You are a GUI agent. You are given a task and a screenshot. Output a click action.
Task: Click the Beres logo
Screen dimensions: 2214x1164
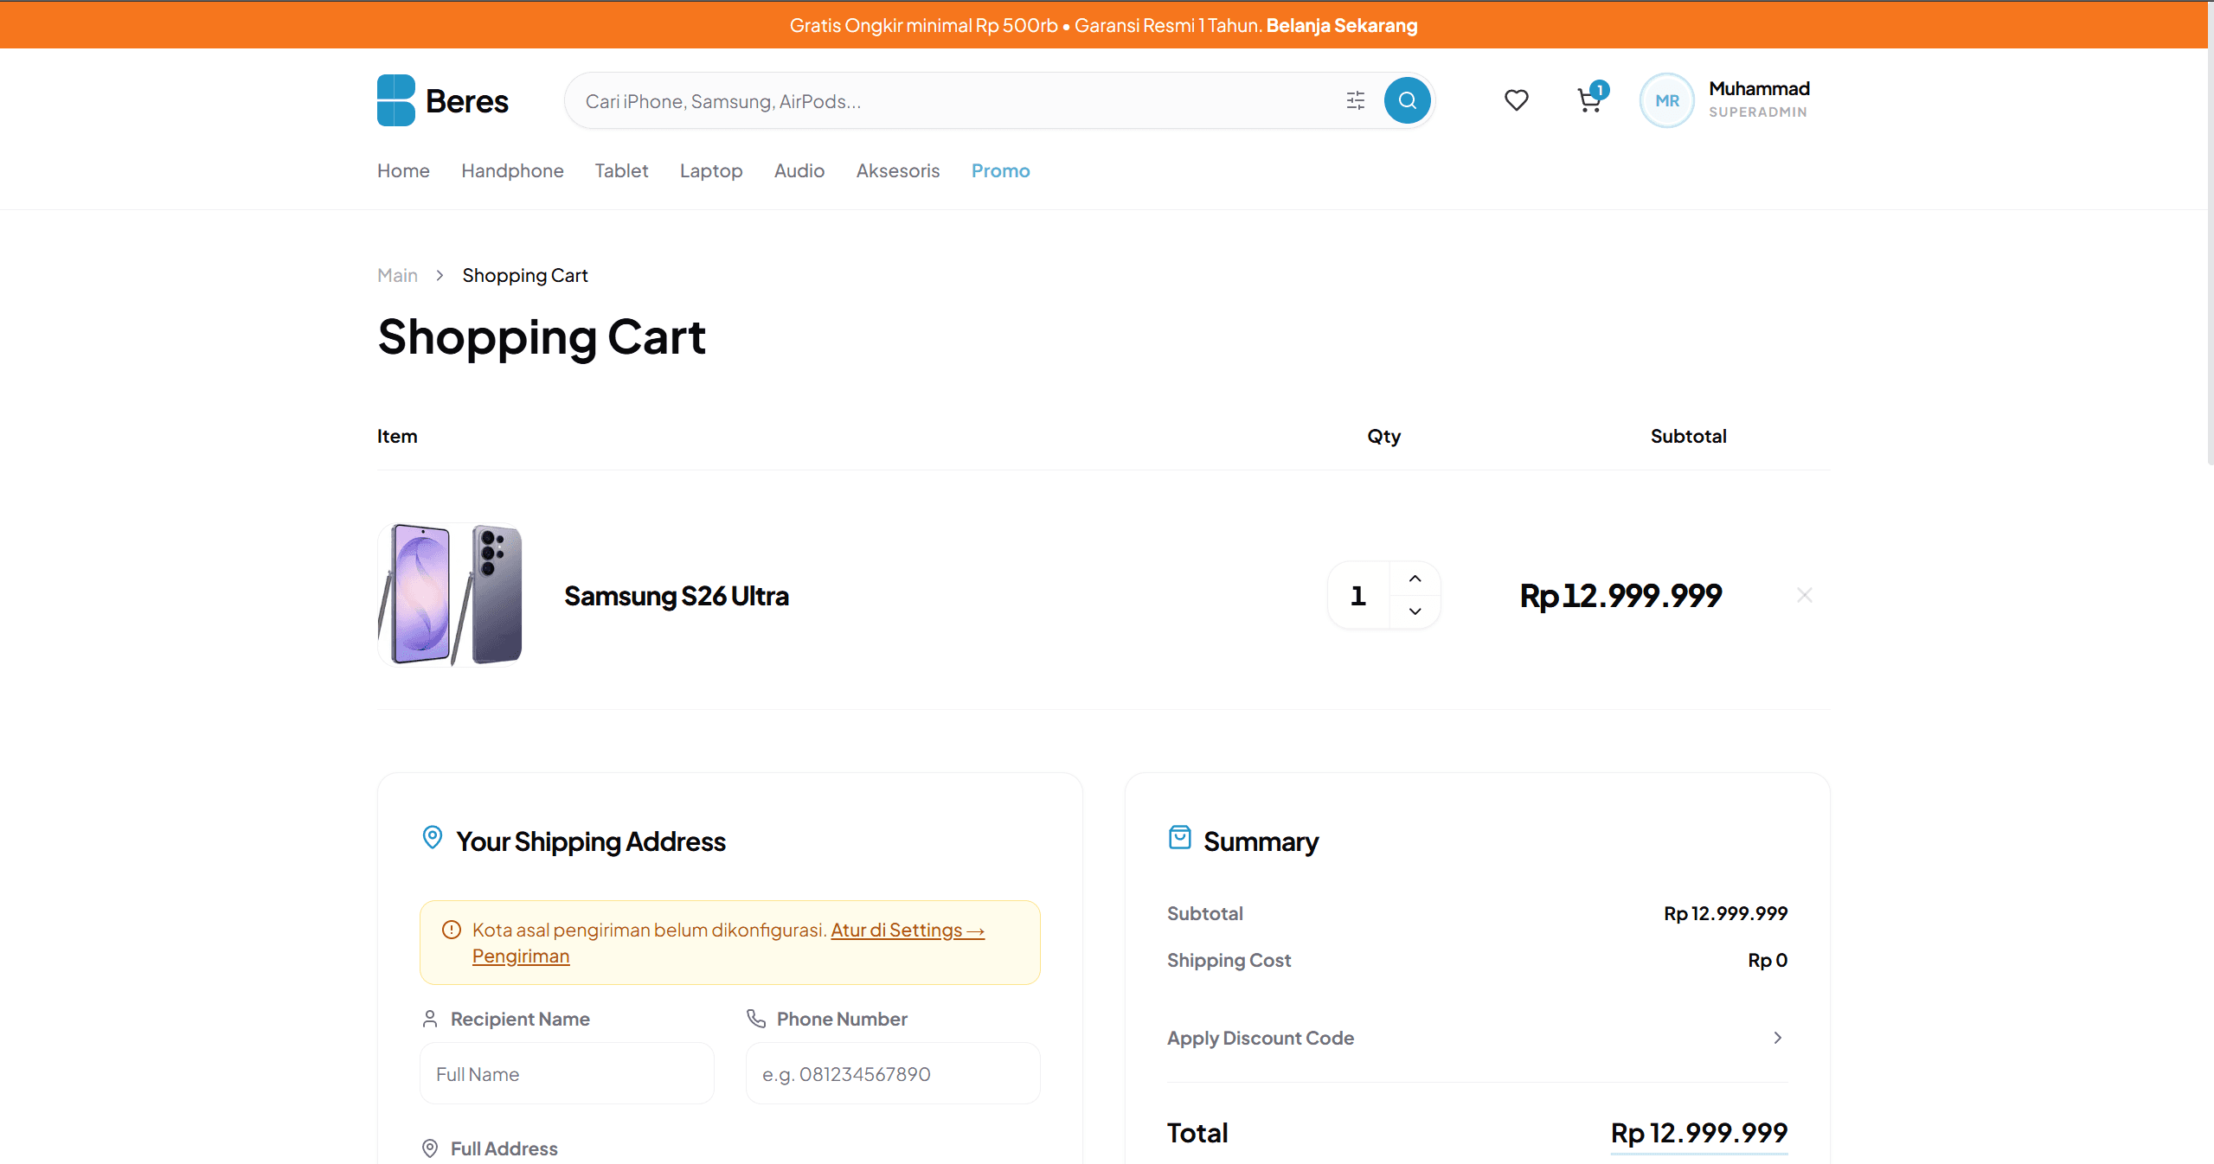click(x=442, y=100)
